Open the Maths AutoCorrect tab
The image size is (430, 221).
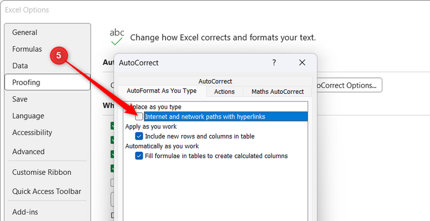pos(277,92)
